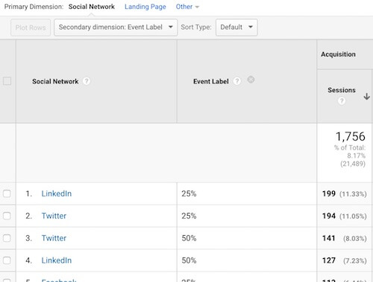Open the Twitter link in row 2
373x282 pixels.
point(54,216)
